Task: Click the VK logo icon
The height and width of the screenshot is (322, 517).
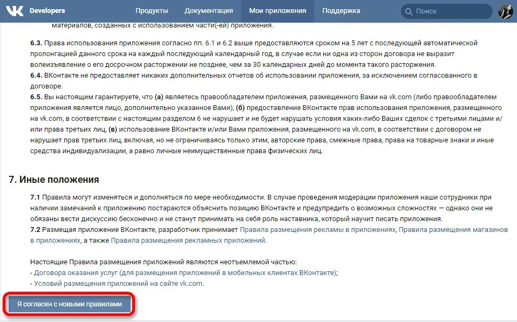Action: click(15, 11)
